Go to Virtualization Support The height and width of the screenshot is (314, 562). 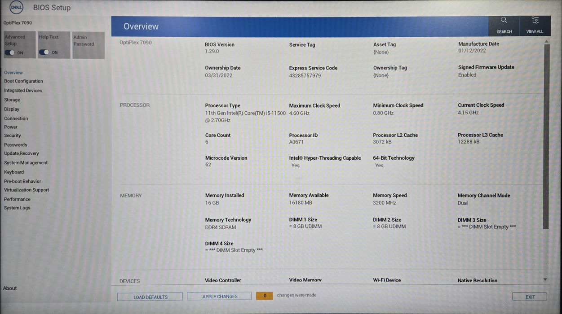tap(27, 190)
